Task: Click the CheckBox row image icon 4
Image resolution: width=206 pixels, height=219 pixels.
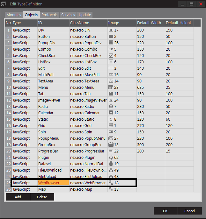Action: click(111, 55)
